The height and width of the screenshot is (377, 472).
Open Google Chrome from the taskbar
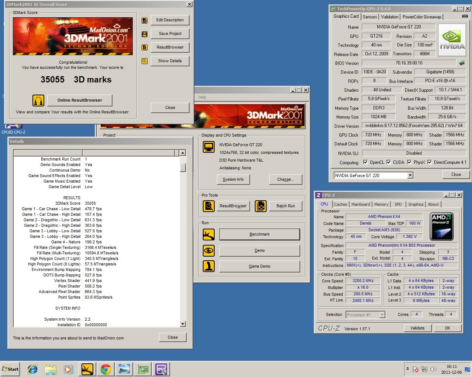(x=106, y=369)
